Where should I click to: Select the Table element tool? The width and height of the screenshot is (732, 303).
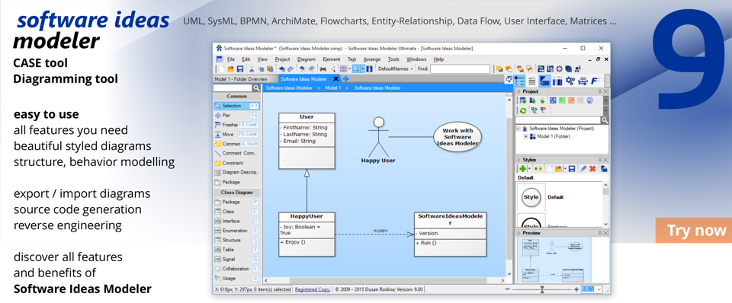(236, 250)
